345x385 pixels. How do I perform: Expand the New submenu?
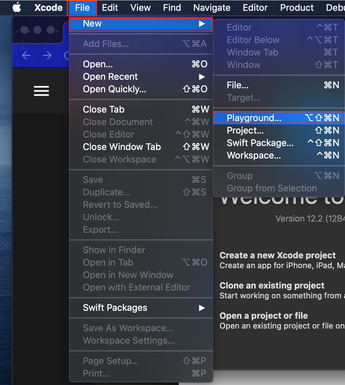[141, 24]
